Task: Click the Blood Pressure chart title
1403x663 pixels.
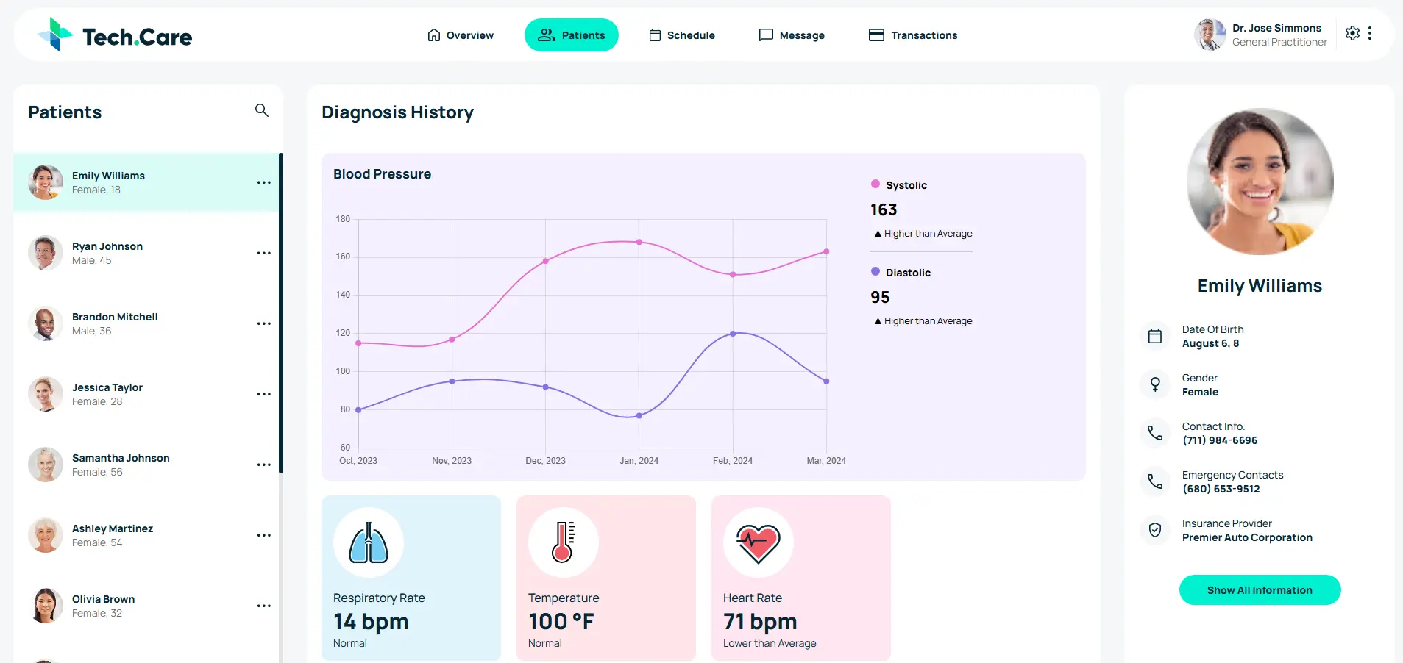Action: pyautogui.click(x=383, y=174)
